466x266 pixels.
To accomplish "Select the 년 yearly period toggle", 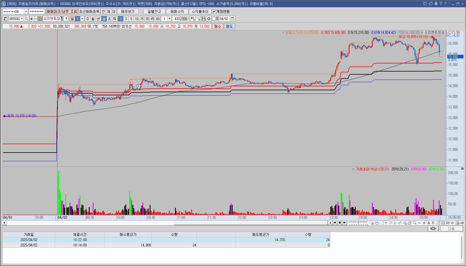I will [98, 19].
